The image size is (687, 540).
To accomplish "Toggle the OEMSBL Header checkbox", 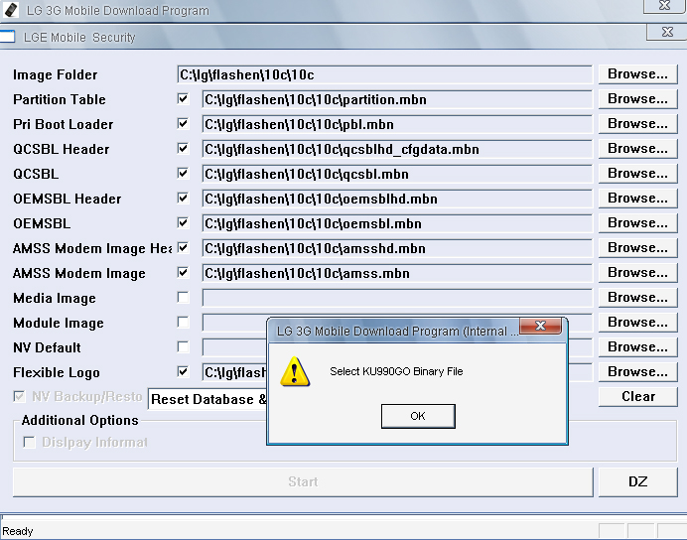I will coord(183,199).
